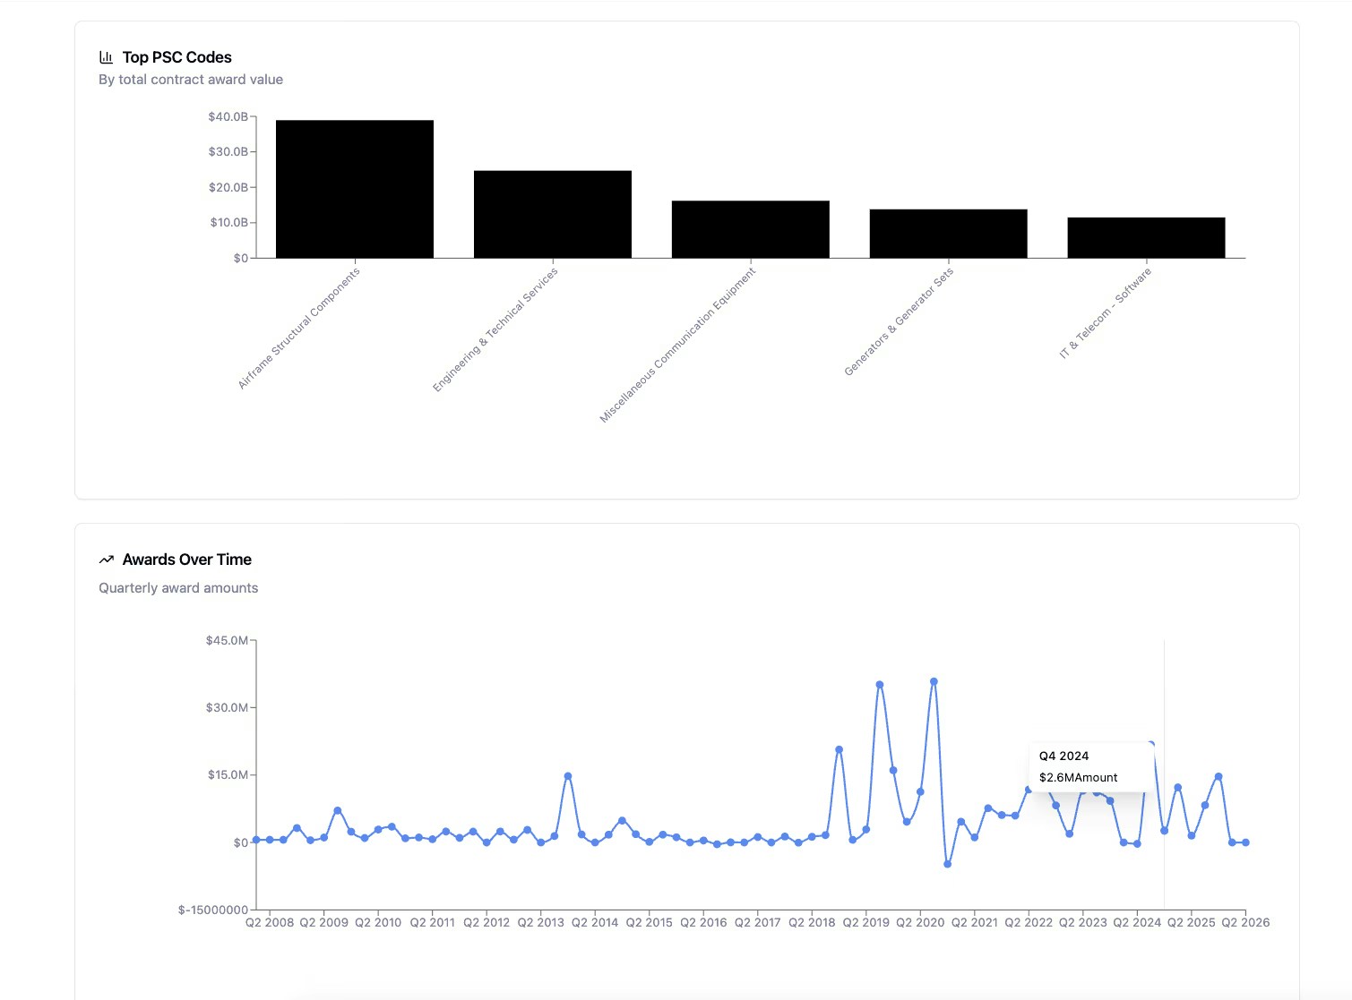Click the bar chart icon beside Top PSC Codes

pyautogui.click(x=106, y=56)
